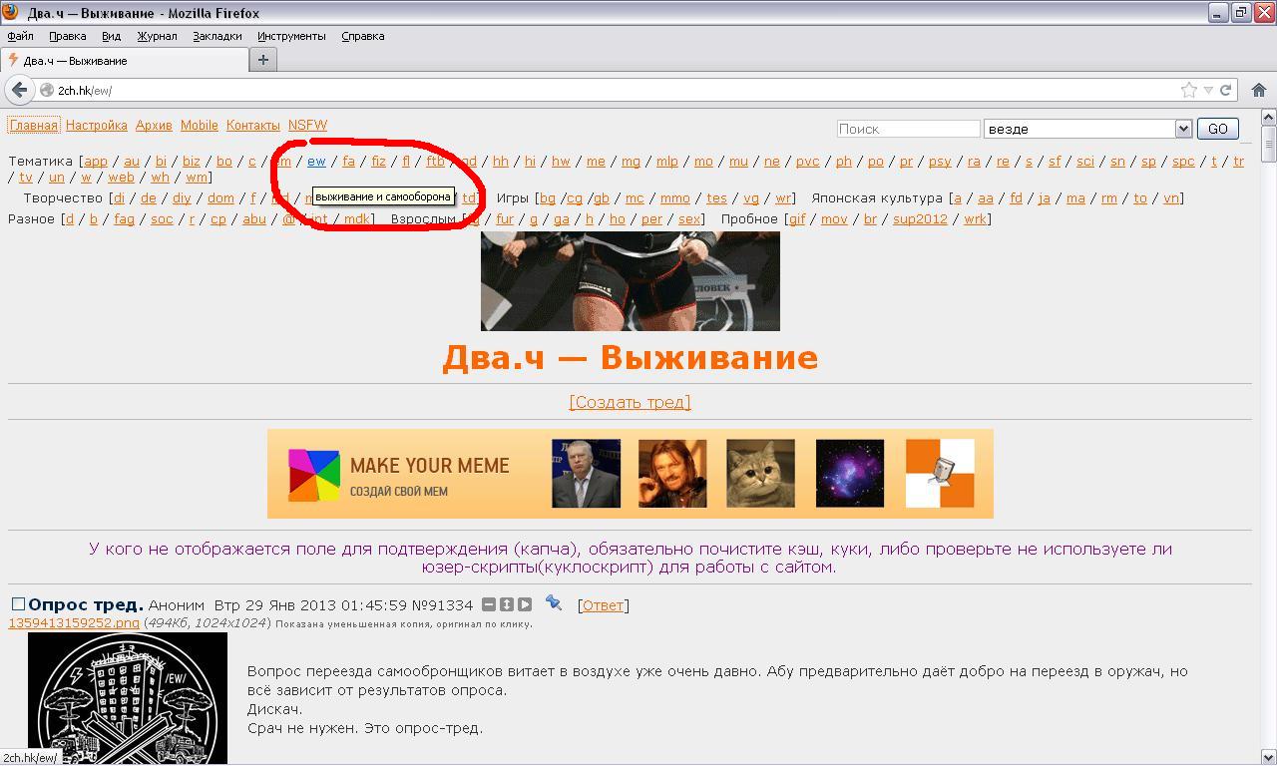Open the /EW/ thread image thumbnail

click(x=128, y=698)
